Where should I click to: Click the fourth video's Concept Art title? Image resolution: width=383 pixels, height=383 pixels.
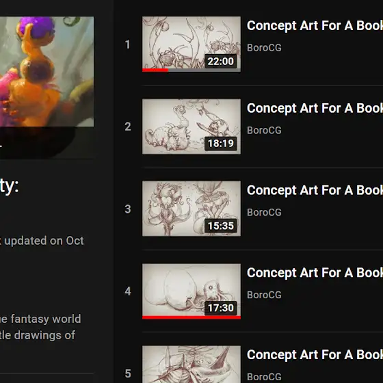tap(315, 273)
